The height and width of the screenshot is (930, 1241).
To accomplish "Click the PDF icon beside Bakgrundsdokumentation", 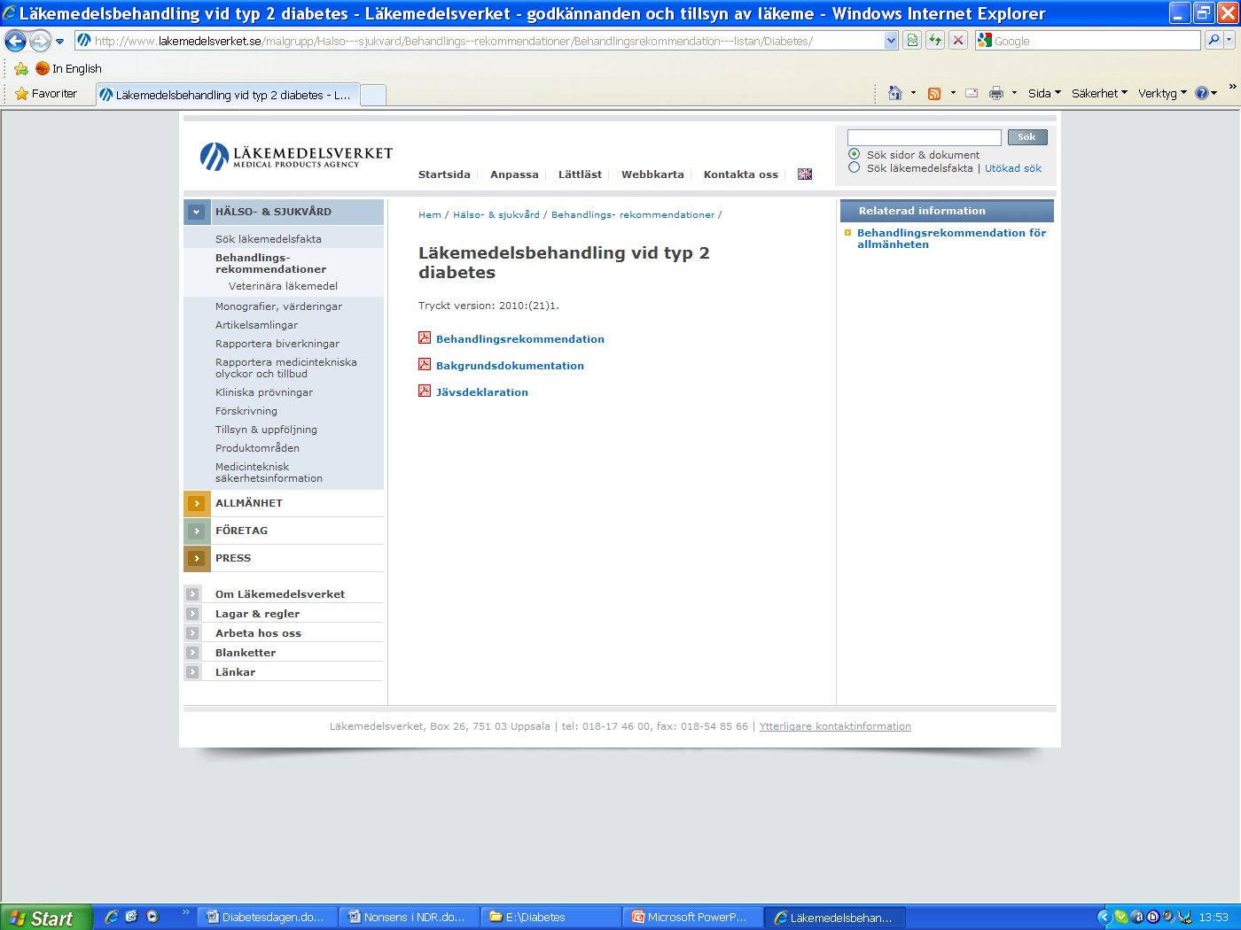I will click(x=425, y=364).
